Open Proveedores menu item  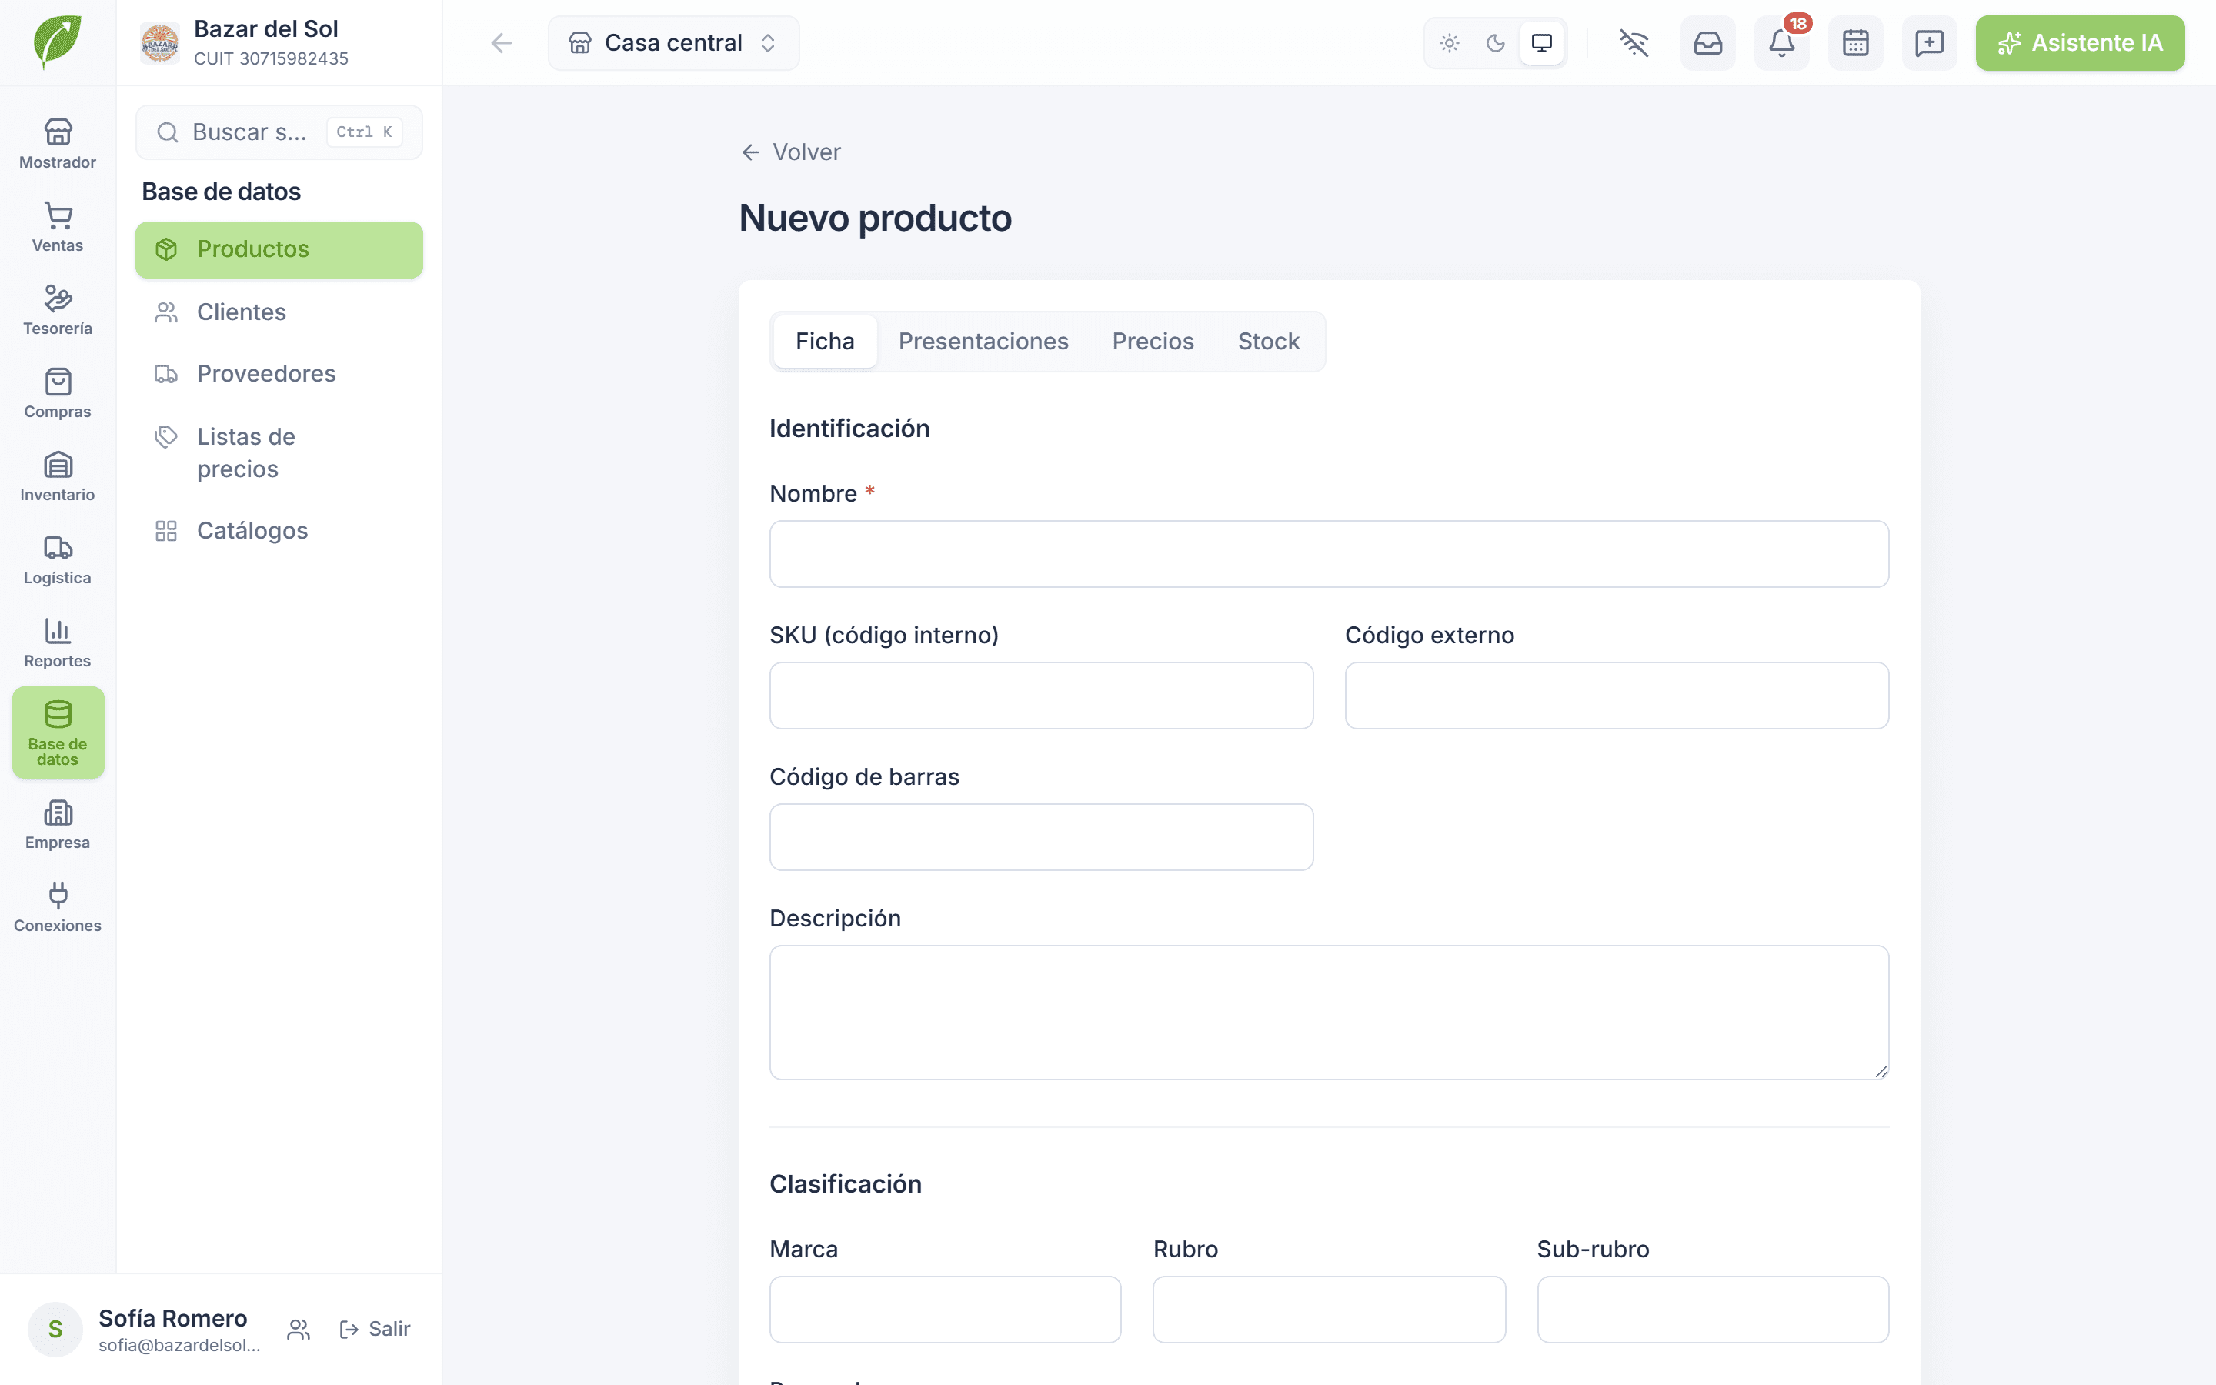279,374
